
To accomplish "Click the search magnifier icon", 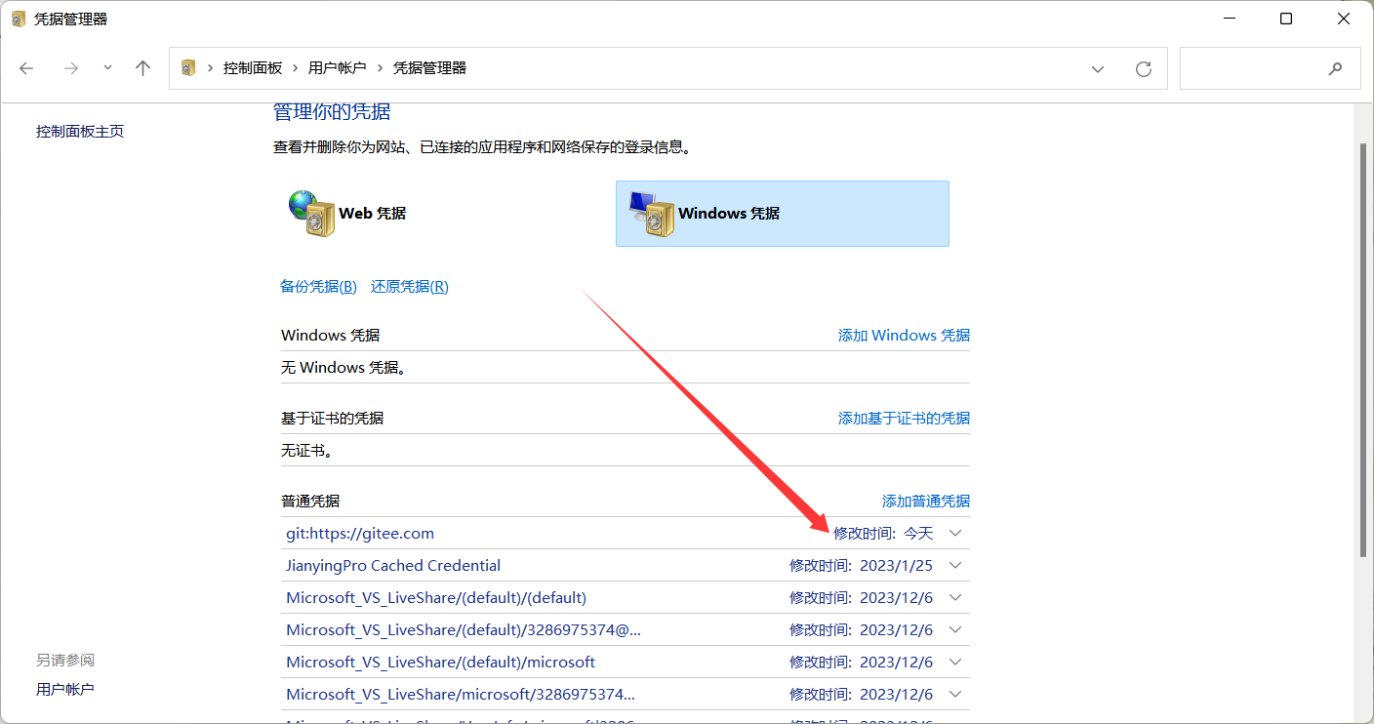I will tap(1335, 69).
